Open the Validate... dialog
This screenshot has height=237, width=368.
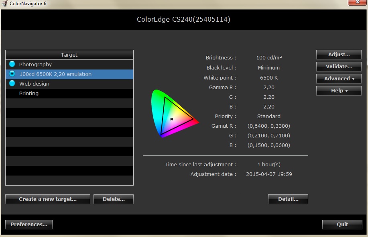pyautogui.click(x=339, y=67)
